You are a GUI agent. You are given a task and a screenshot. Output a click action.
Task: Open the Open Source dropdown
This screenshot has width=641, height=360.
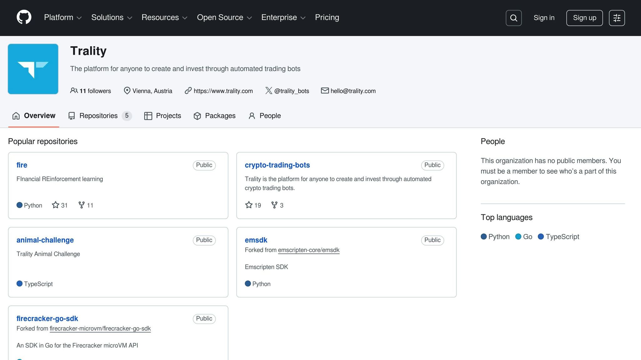click(x=224, y=17)
